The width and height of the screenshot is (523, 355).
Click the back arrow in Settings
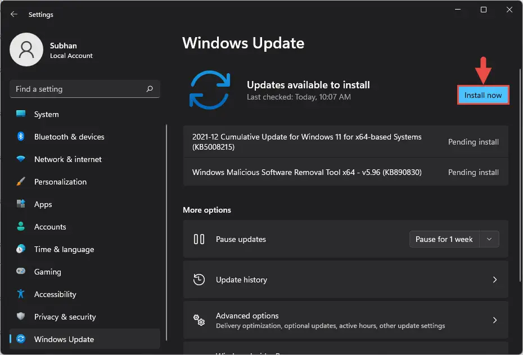(x=13, y=15)
